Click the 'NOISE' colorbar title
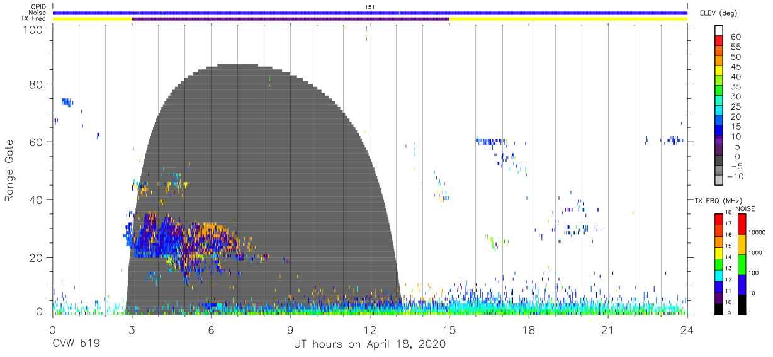773x357 pixels. pos(746,208)
